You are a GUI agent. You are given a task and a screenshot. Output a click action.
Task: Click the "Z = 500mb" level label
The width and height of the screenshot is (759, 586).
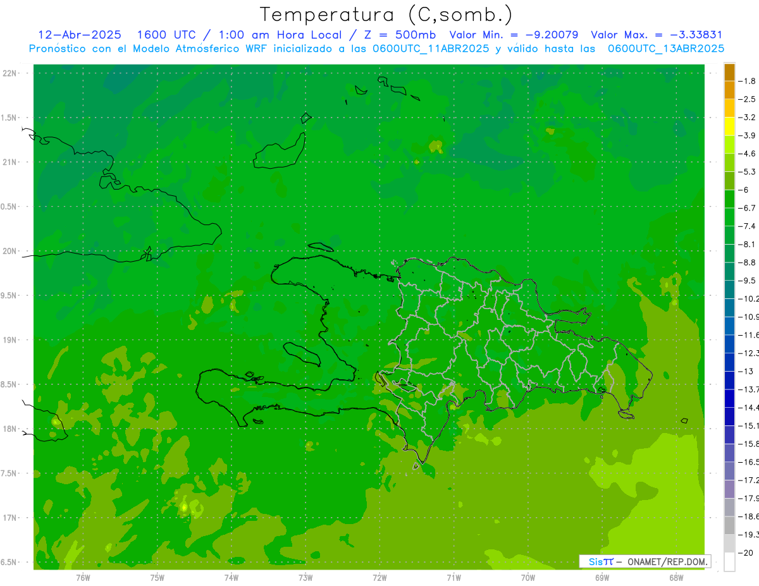coord(399,35)
